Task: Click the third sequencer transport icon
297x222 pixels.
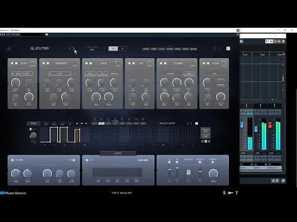Action: point(86,123)
